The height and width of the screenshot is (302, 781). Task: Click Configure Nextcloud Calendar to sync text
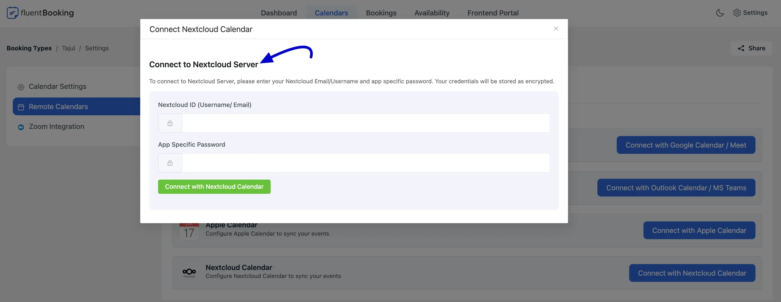click(273, 276)
